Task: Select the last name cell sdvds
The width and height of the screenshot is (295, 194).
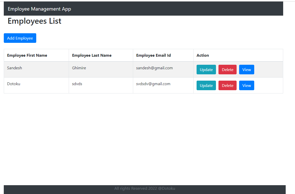Action: click(77, 84)
